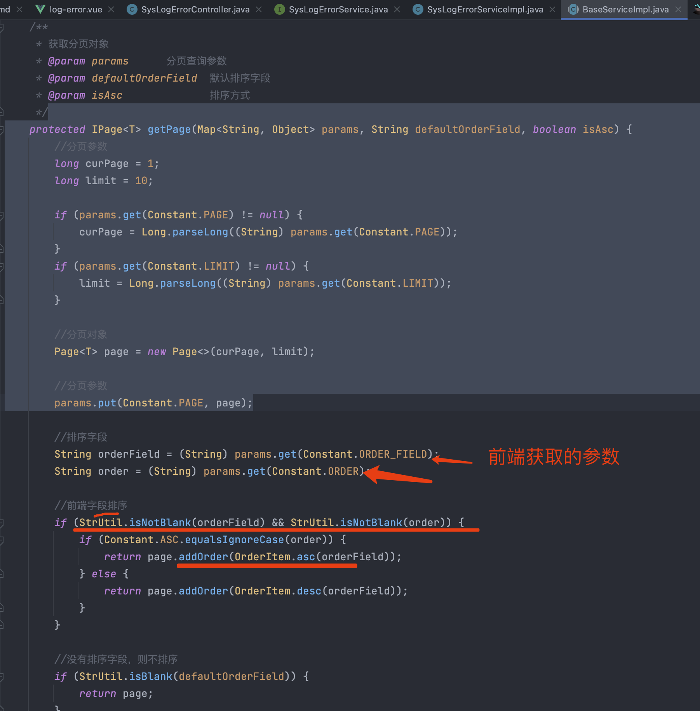This screenshot has height=711, width=700.
Task: Click the class icon on BaseServiceImpl.java tab
Action: click(x=573, y=9)
